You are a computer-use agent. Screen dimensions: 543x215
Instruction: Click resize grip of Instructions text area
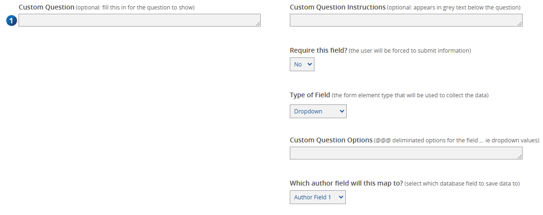(x=520, y=23)
